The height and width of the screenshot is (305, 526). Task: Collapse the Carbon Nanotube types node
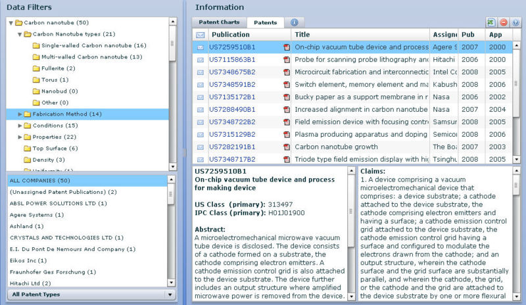coord(20,34)
